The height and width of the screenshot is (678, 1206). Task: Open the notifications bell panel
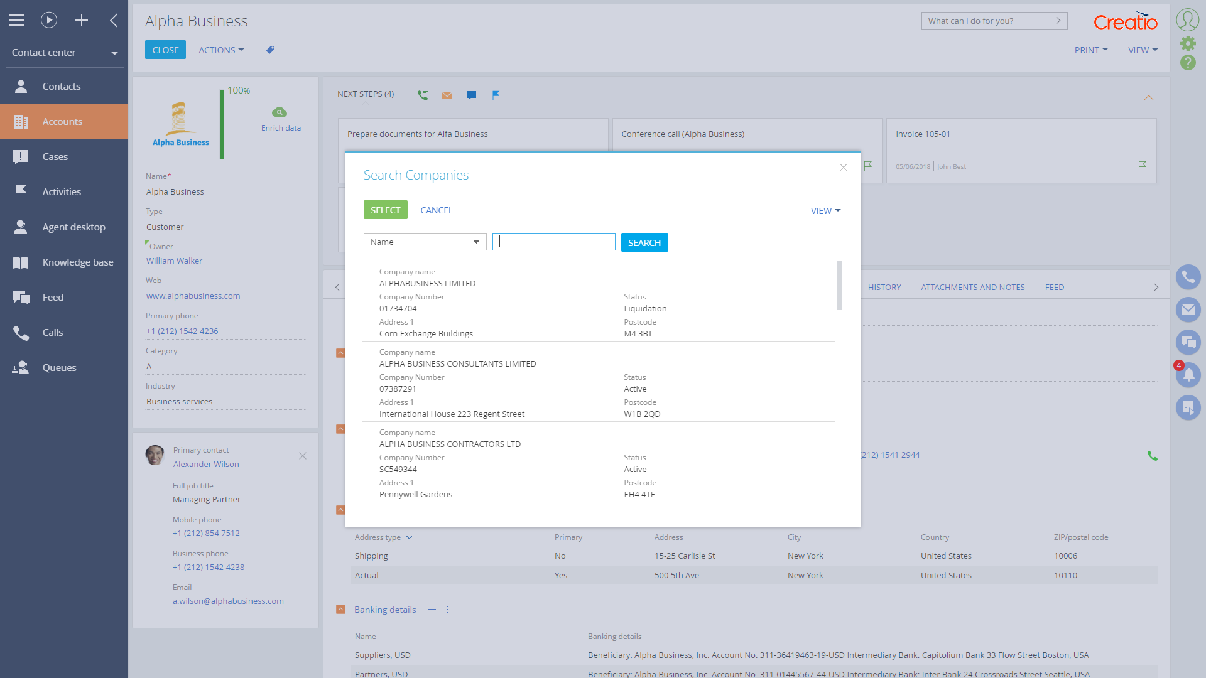(x=1188, y=375)
